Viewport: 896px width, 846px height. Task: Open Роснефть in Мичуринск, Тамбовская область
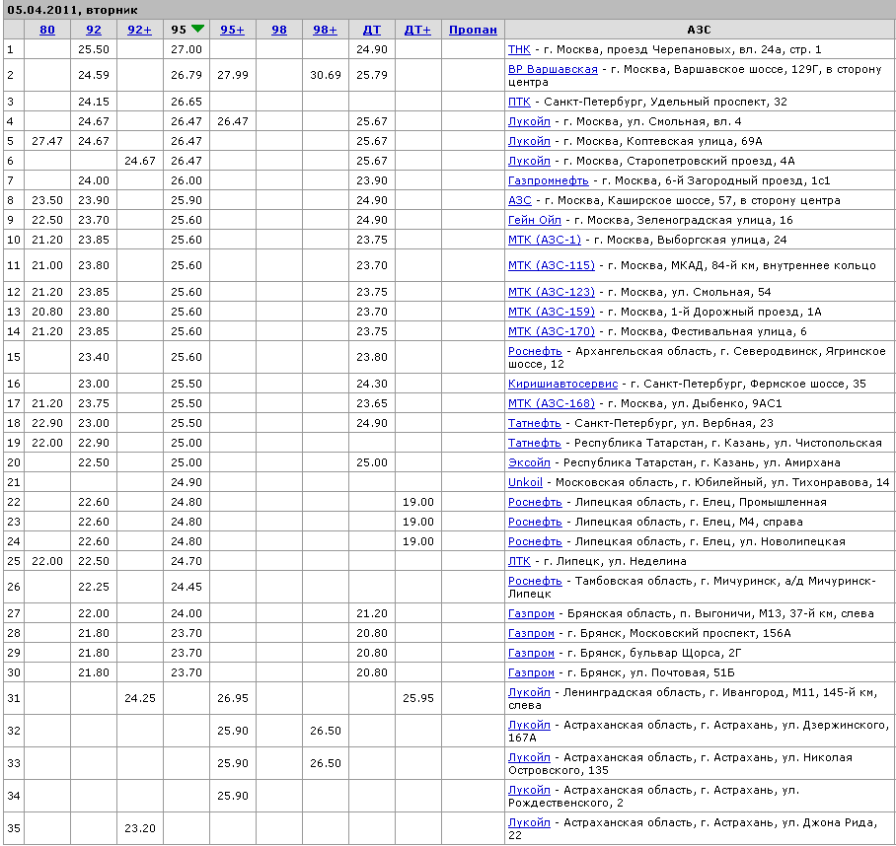tap(536, 581)
